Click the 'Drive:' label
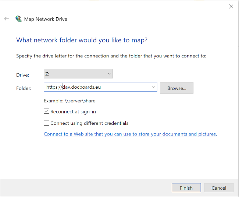This screenshot has width=239, height=197. pos(22,75)
